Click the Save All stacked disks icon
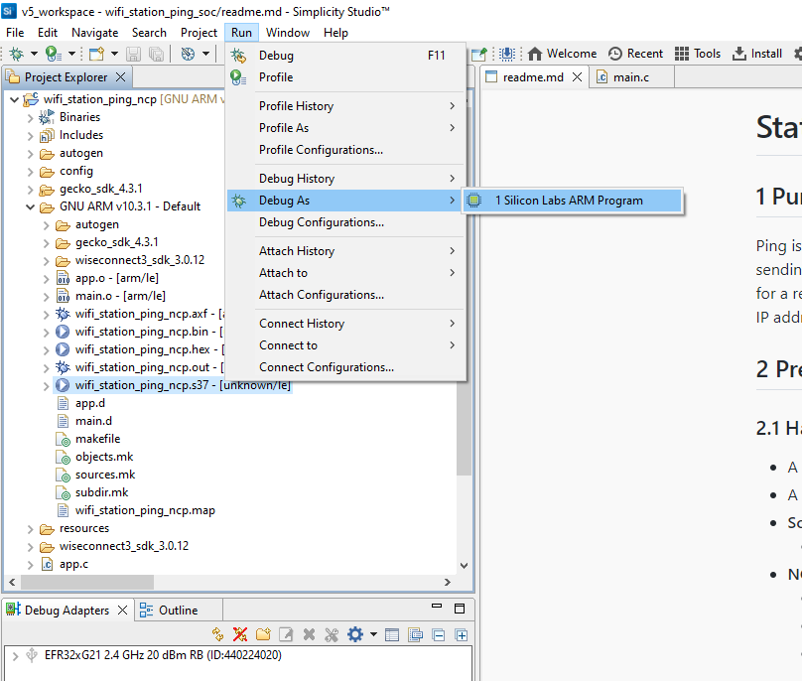Viewport: 802px width, 681px height. coord(156,54)
